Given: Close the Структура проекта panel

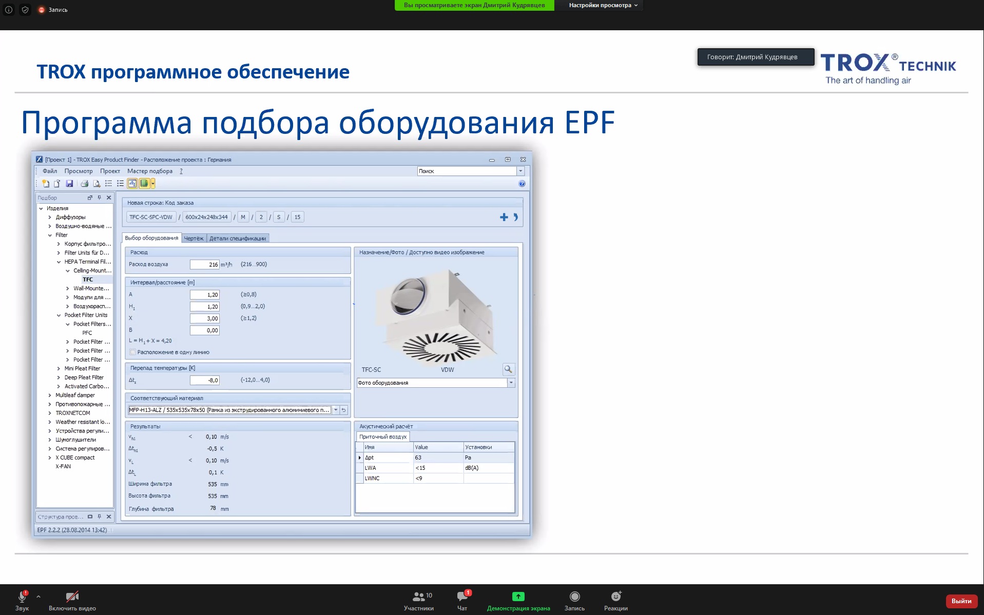Looking at the screenshot, I should [109, 517].
